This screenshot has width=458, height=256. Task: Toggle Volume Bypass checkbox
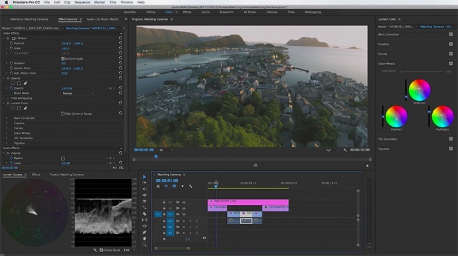tap(63, 159)
